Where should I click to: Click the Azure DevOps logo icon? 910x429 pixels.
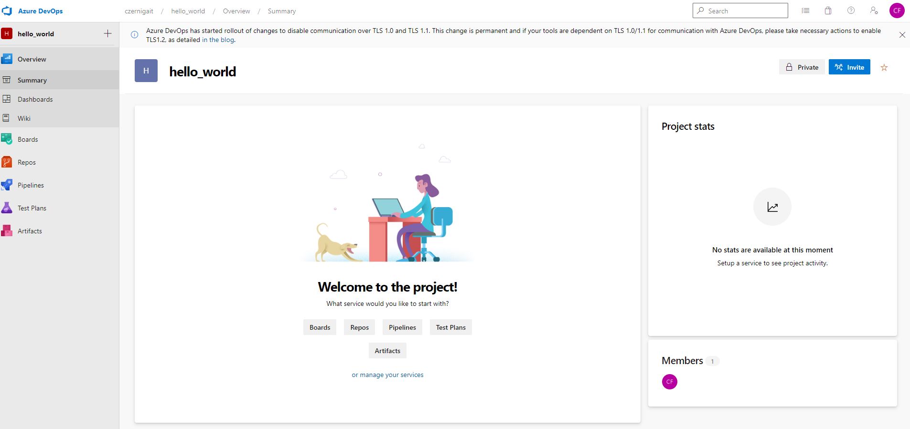pyautogui.click(x=7, y=10)
